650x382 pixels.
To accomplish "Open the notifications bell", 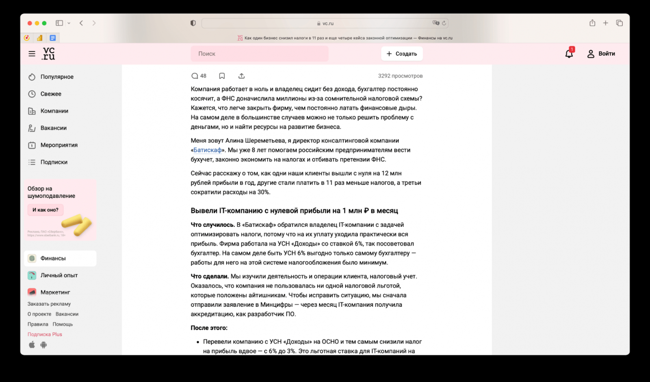I will (x=569, y=53).
